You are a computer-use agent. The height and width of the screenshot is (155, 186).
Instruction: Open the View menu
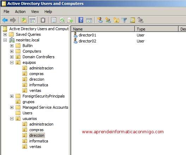(35, 12)
